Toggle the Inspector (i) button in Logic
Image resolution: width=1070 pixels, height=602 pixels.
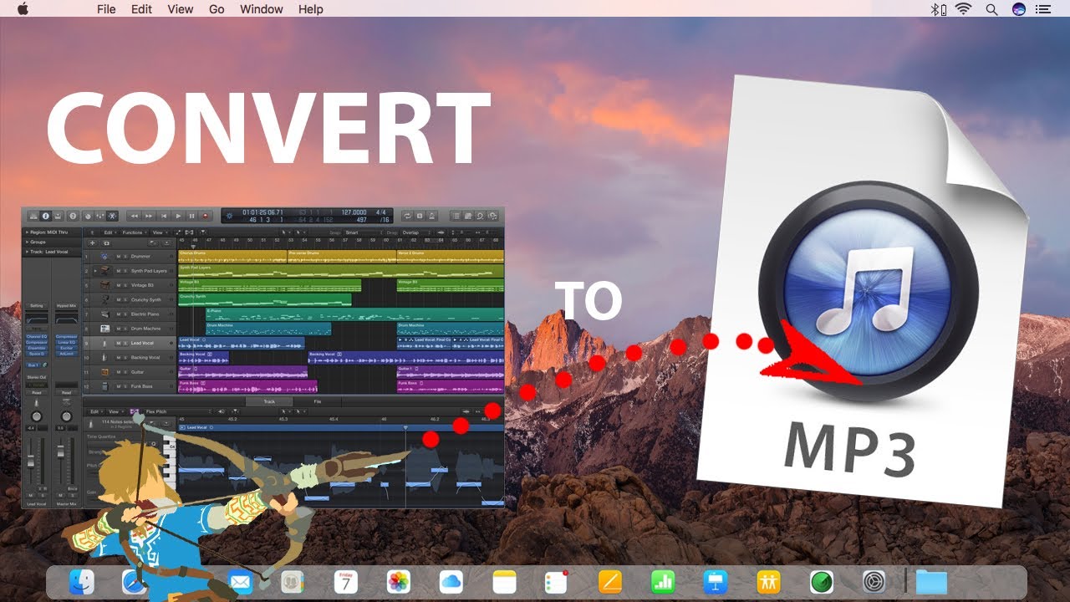point(45,216)
